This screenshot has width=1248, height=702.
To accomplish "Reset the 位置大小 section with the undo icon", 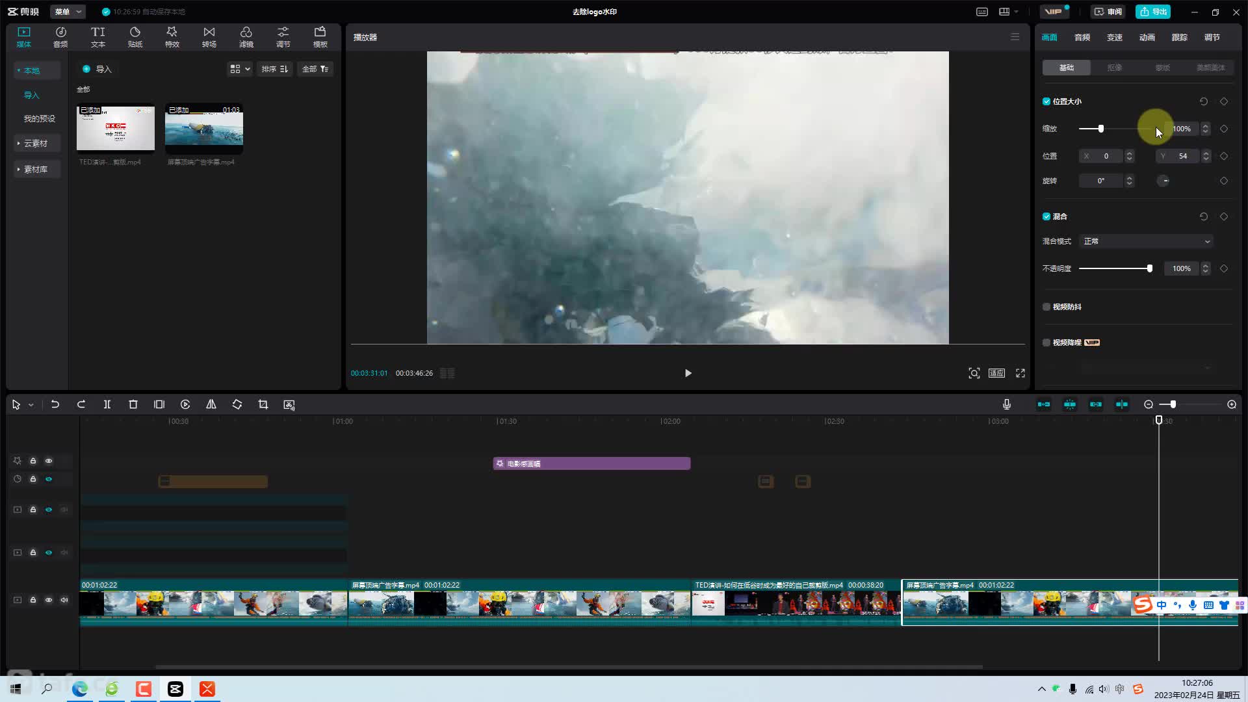I will pos(1204,101).
